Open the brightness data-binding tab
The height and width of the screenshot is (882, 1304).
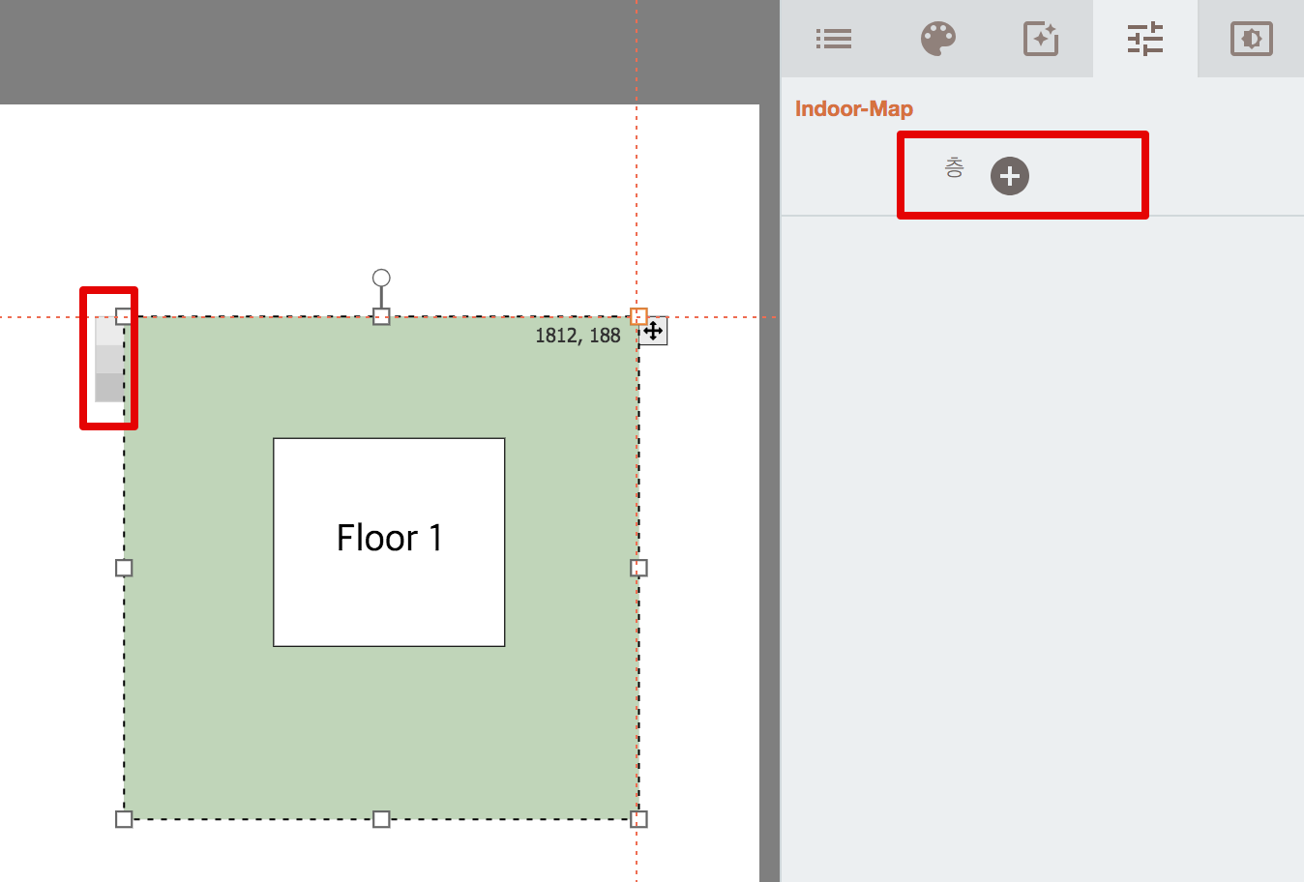[1251, 39]
